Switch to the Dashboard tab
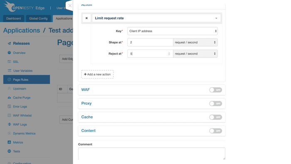This screenshot has width=291, height=164. pyautogui.click(x=14, y=18)
